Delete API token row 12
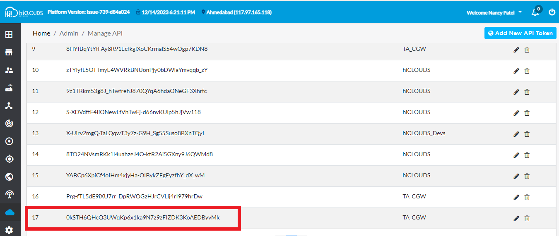 (527, 113)
